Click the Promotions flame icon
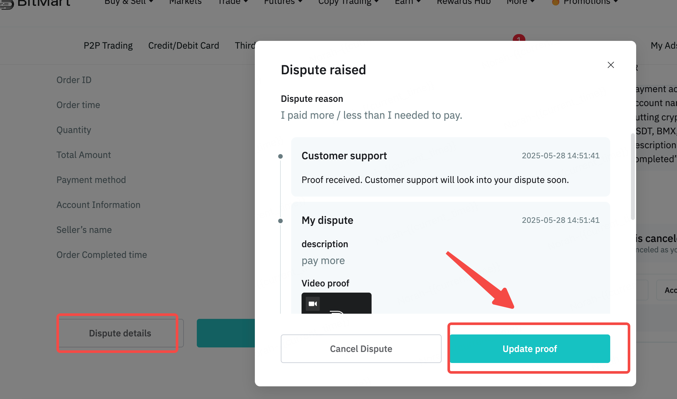Screen dimensions: 677x399 [555, 3]
